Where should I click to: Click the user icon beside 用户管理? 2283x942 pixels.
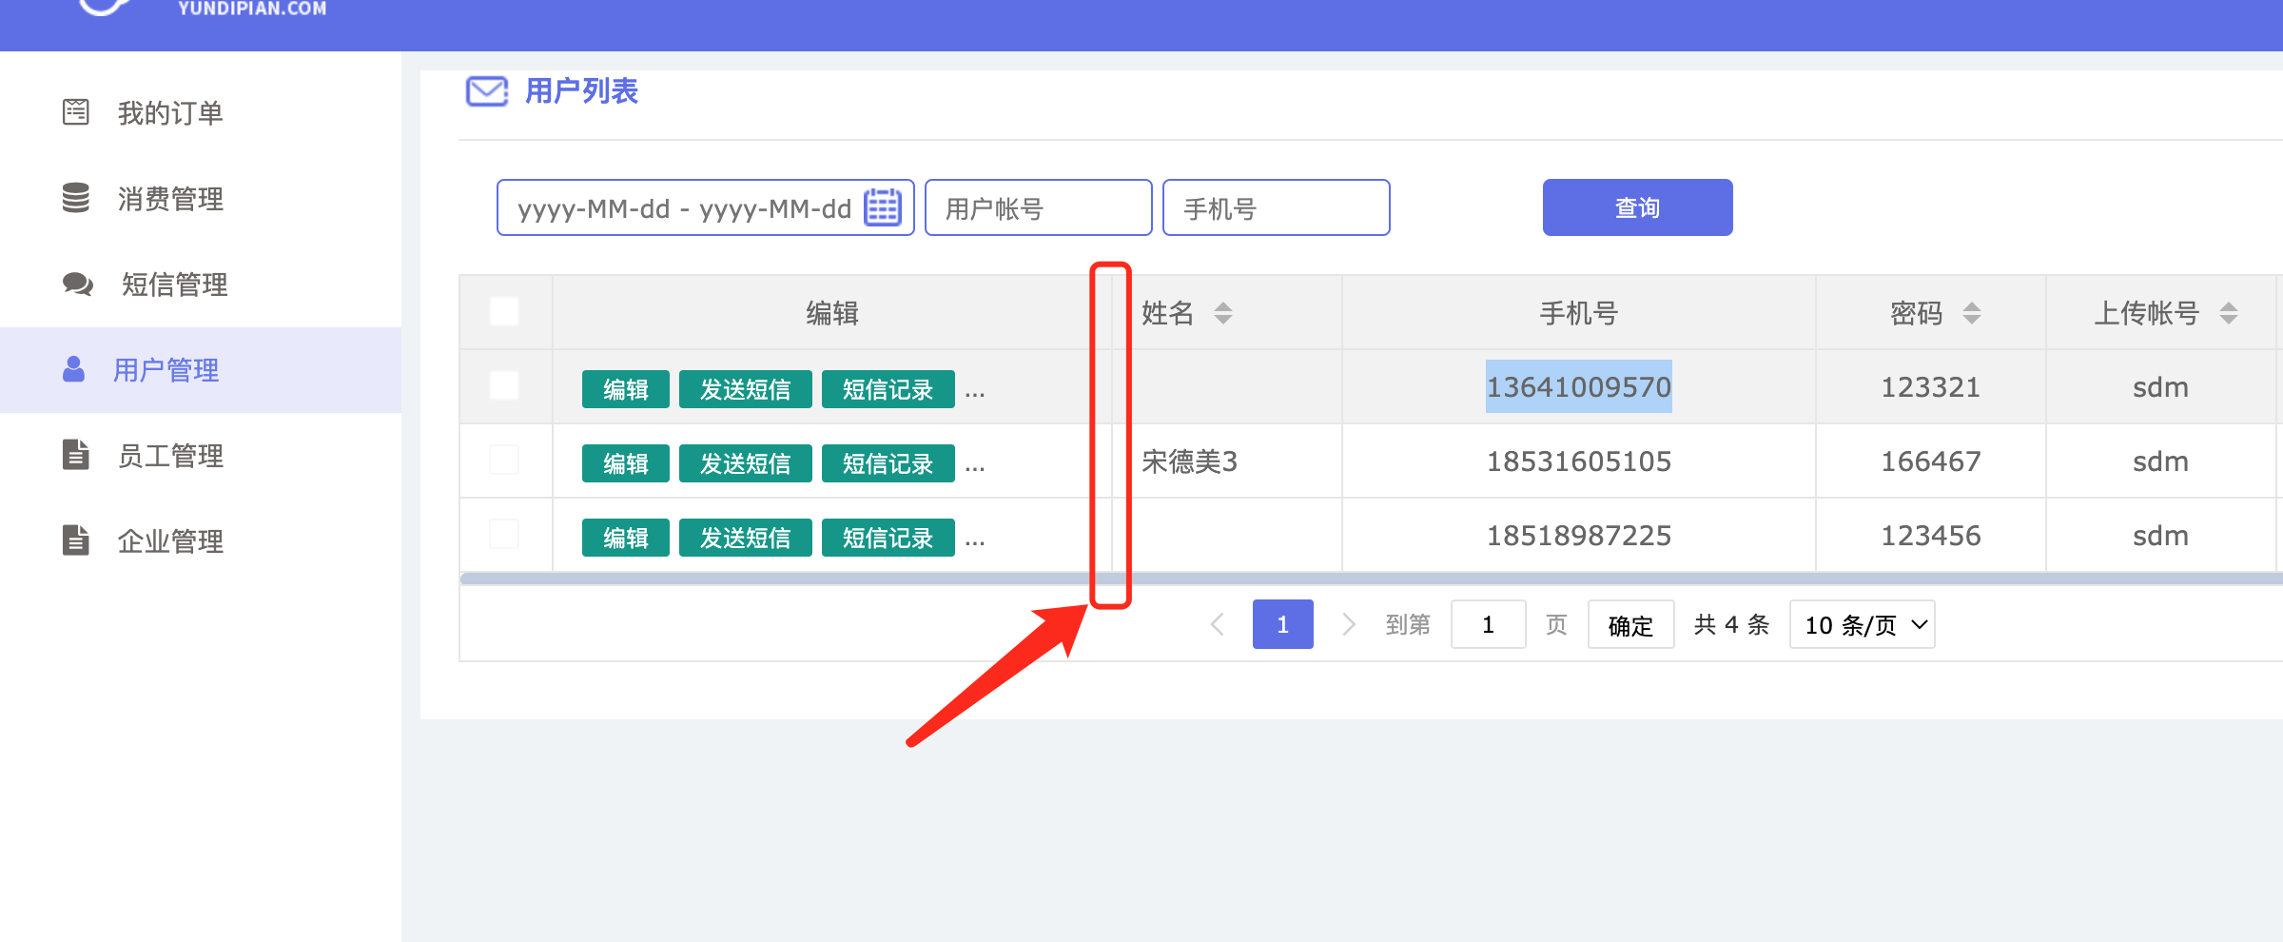pyautogui.click(x=73, y=369)
